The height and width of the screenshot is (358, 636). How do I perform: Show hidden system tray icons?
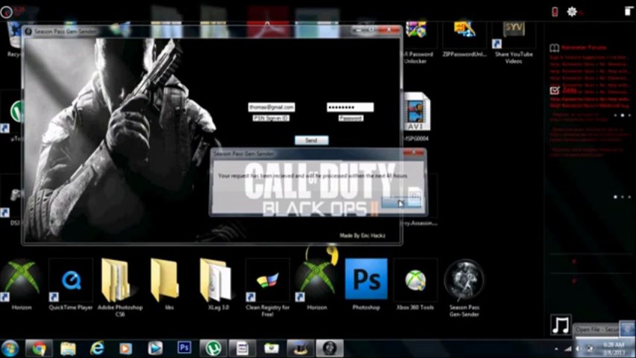click(x=557, y=349)
